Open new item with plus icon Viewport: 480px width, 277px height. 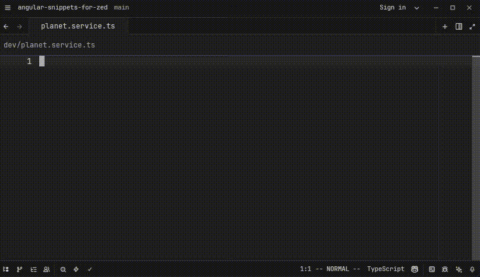[445, 27]
